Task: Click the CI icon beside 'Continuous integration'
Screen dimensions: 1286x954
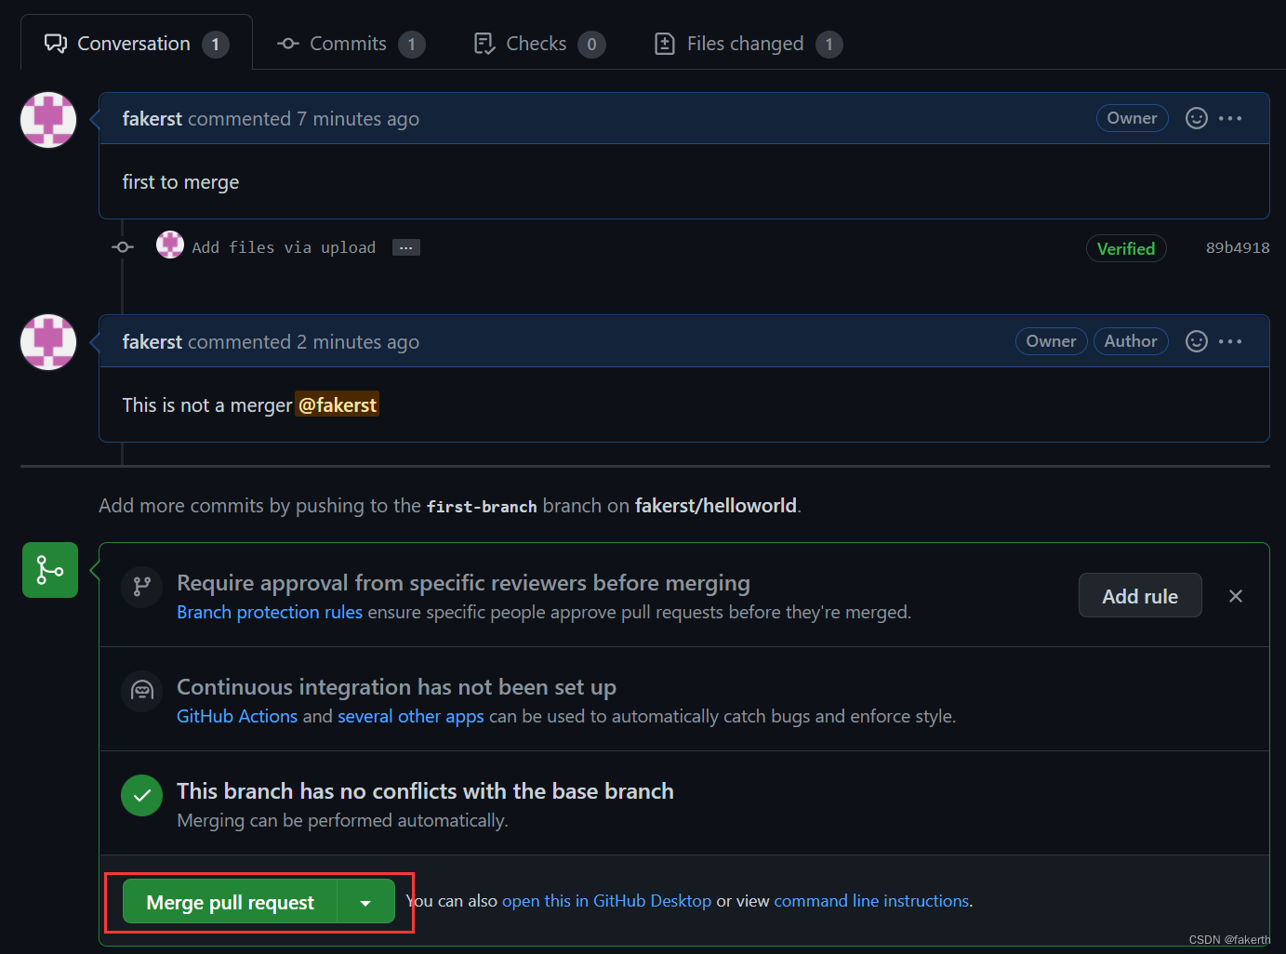Action: pos(142,691)
